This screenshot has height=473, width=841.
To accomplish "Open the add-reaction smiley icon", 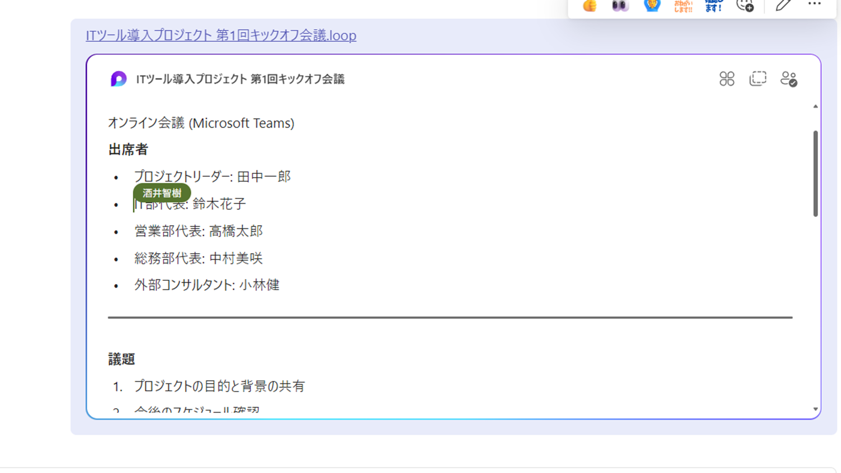I will pos(744,6).
